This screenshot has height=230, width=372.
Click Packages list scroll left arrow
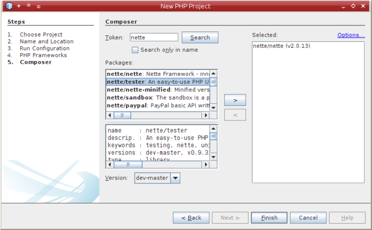click(x=109, y=115)
